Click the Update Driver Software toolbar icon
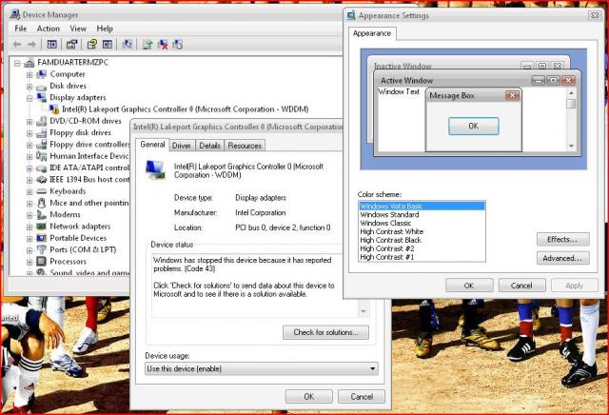This screenshot has height=415, width=609. click(x=147, y=45)
